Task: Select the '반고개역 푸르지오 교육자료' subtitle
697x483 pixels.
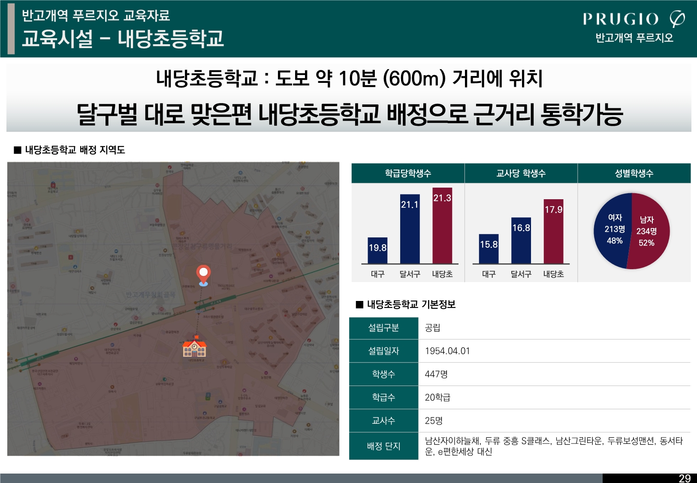Action: 96,15
